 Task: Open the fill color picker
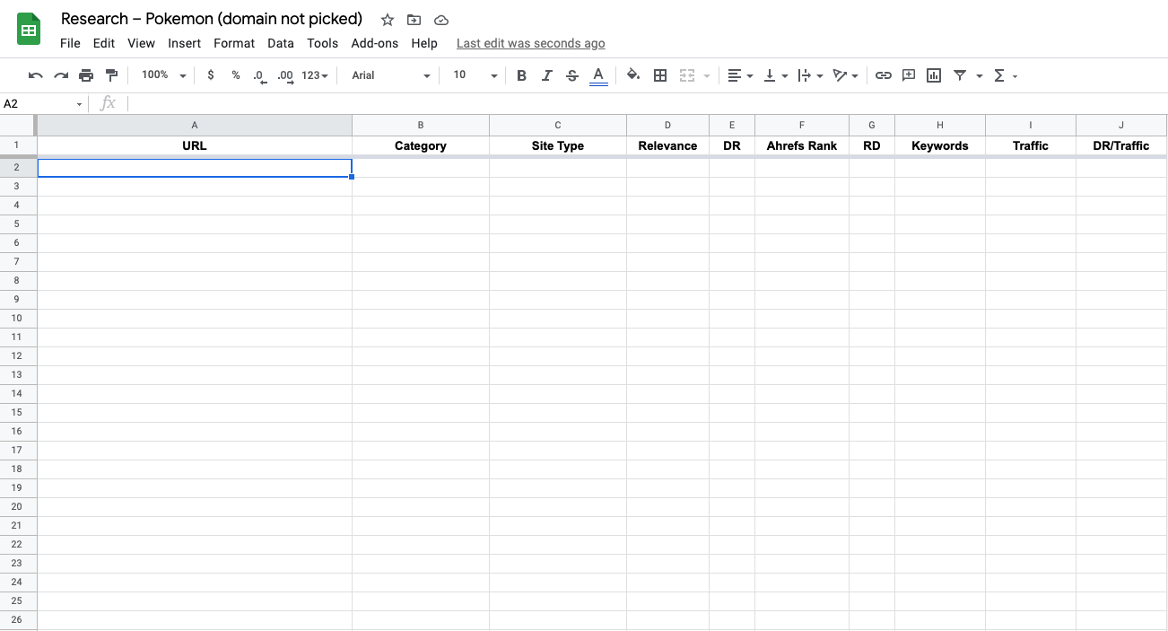coord(633,75)
